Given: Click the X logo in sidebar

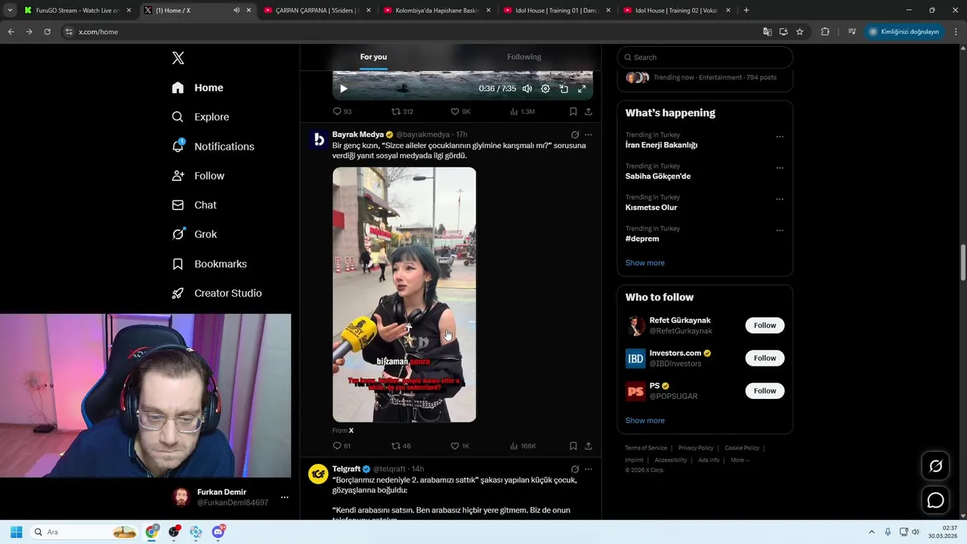Looking at the screenshot, I should (178, 58).
